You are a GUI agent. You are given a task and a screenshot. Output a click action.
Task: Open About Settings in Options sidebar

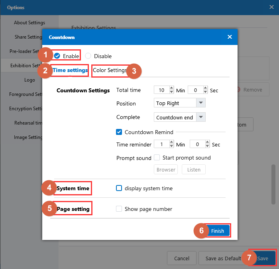pyautogui.click(x=29, y=23)
